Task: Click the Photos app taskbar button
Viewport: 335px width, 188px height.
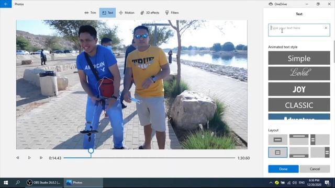Action: click(x=83, y=183)
